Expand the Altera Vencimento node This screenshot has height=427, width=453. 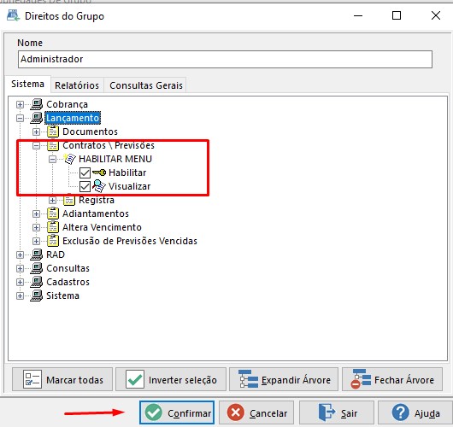pyautogui.click(x=36, y=227)
